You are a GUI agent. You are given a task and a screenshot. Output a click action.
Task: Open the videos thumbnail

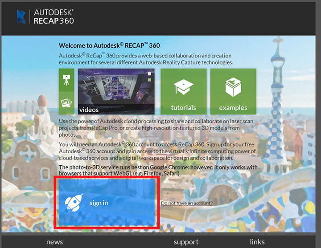coord(116,91)
